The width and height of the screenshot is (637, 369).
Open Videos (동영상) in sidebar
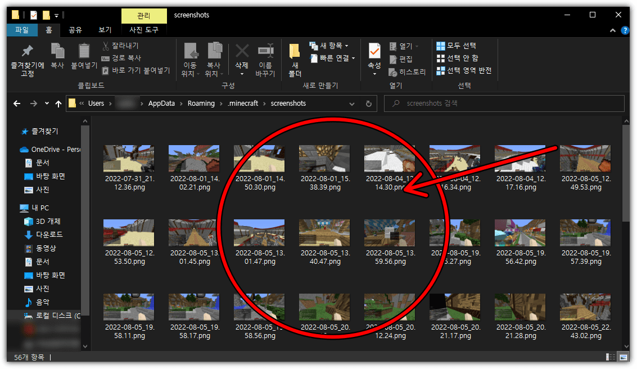pos(40,248)
